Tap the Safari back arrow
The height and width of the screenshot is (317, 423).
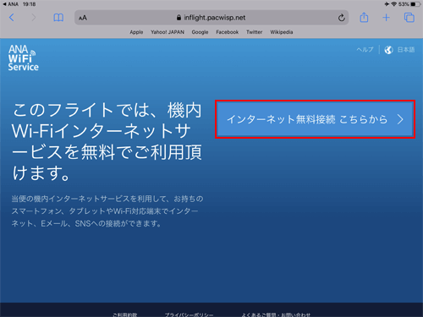(x=12, y=18)
